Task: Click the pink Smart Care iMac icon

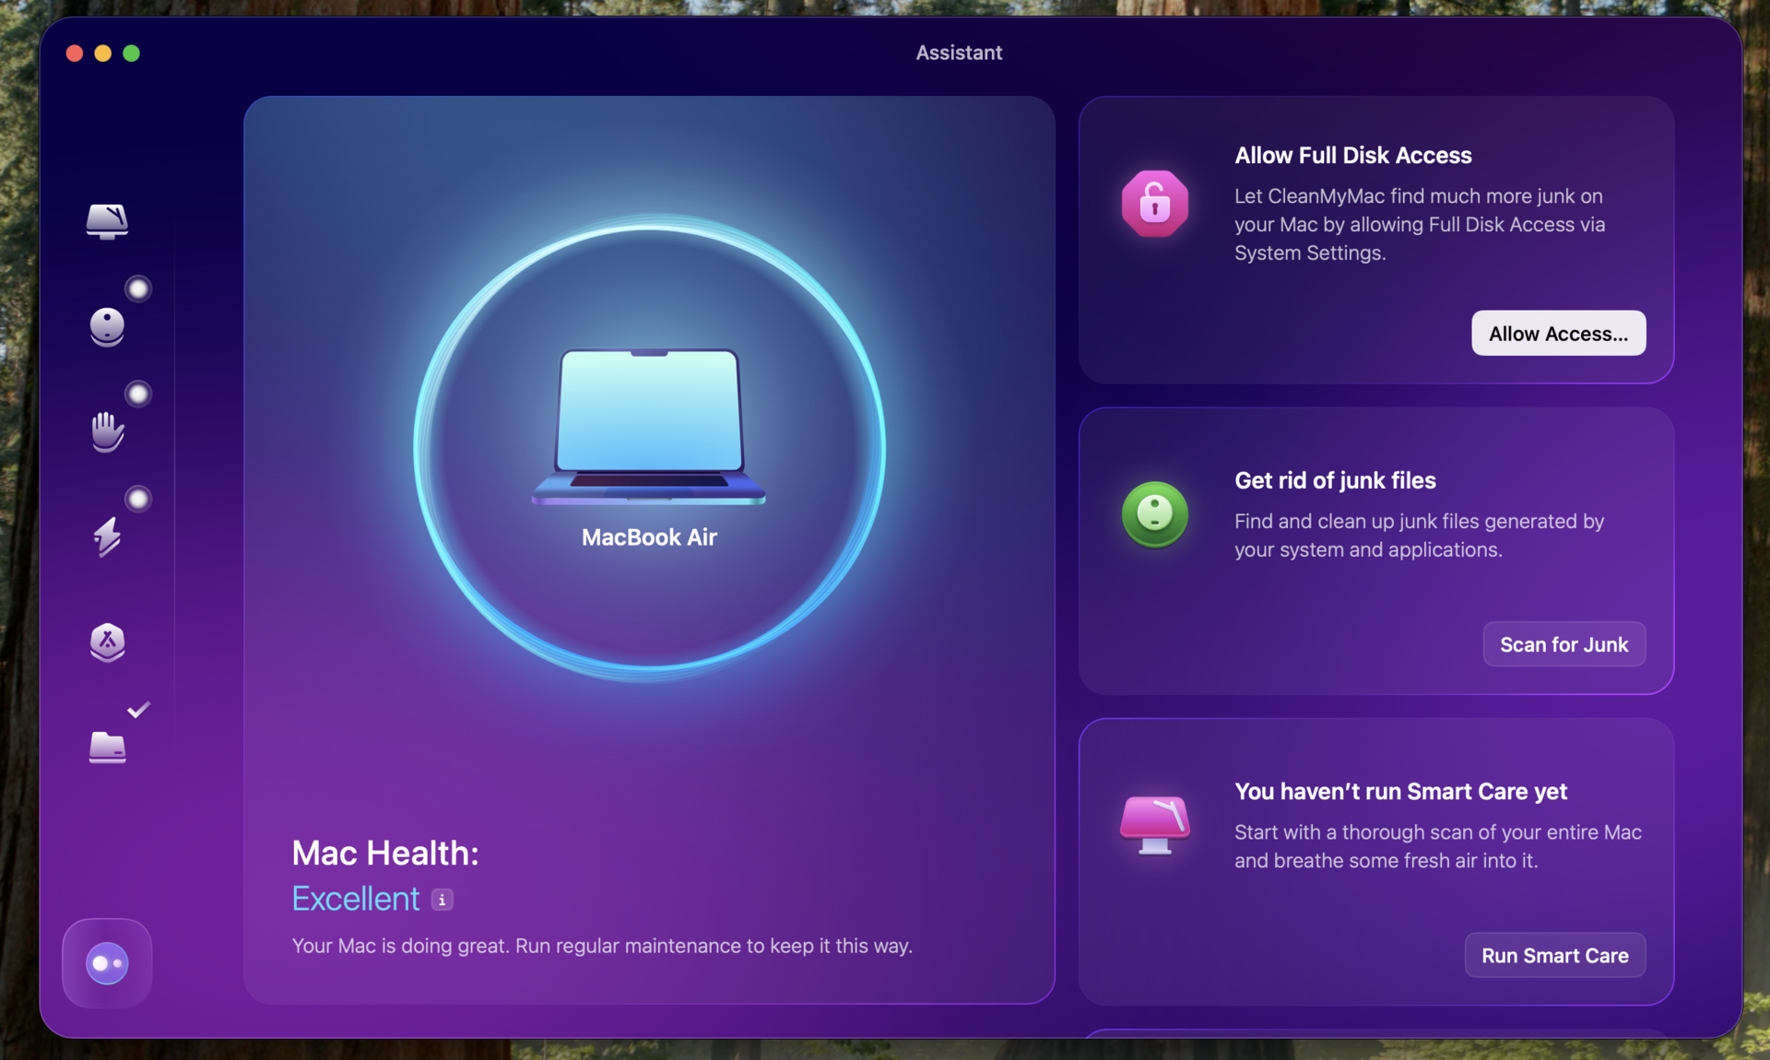Action: coord(1154,825)
